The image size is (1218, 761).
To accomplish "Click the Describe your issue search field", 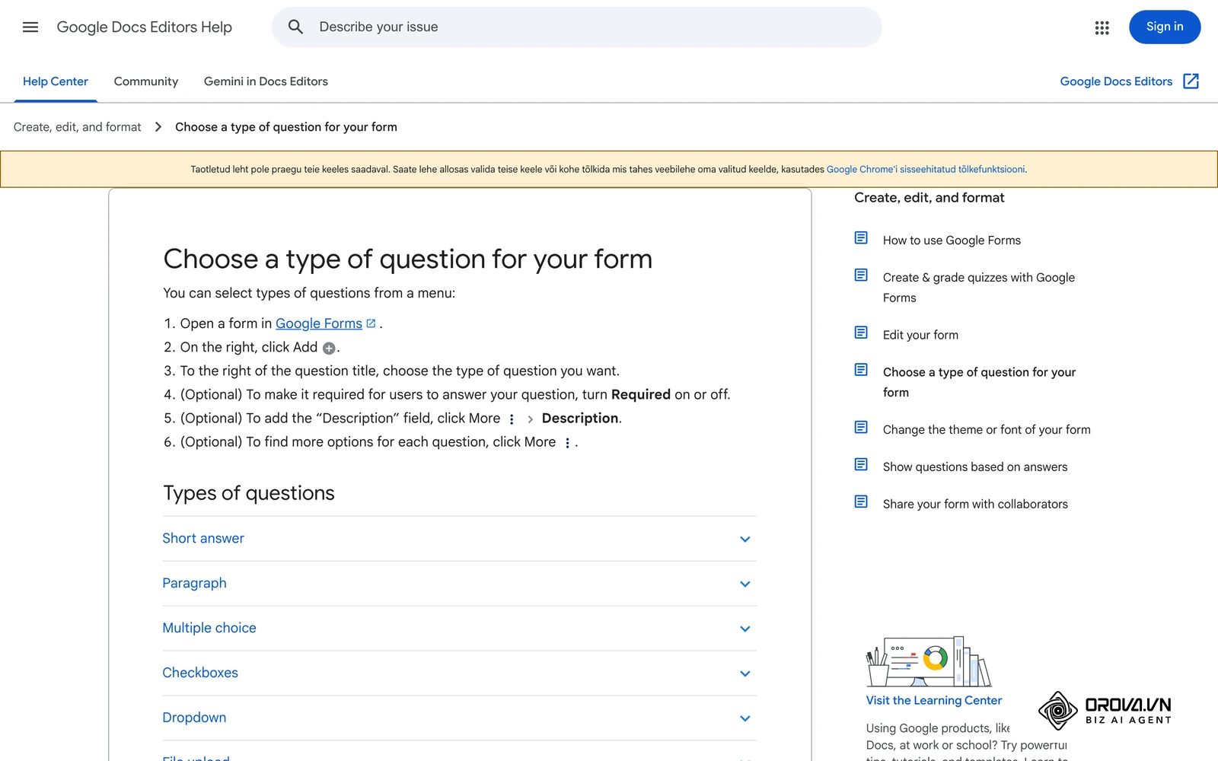I will point(577,27).
